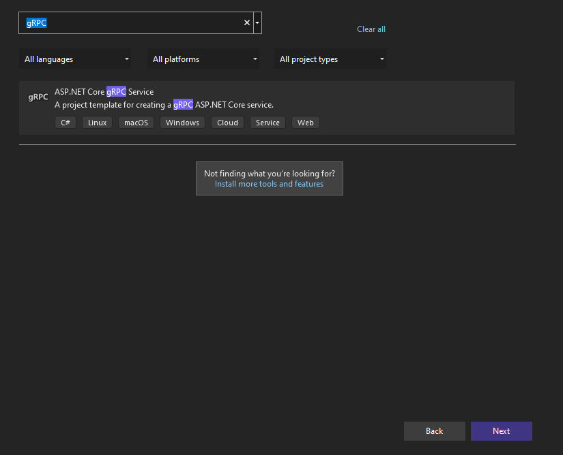Open the All project types dropdown

pyautogui.click(x=330, y=59)
